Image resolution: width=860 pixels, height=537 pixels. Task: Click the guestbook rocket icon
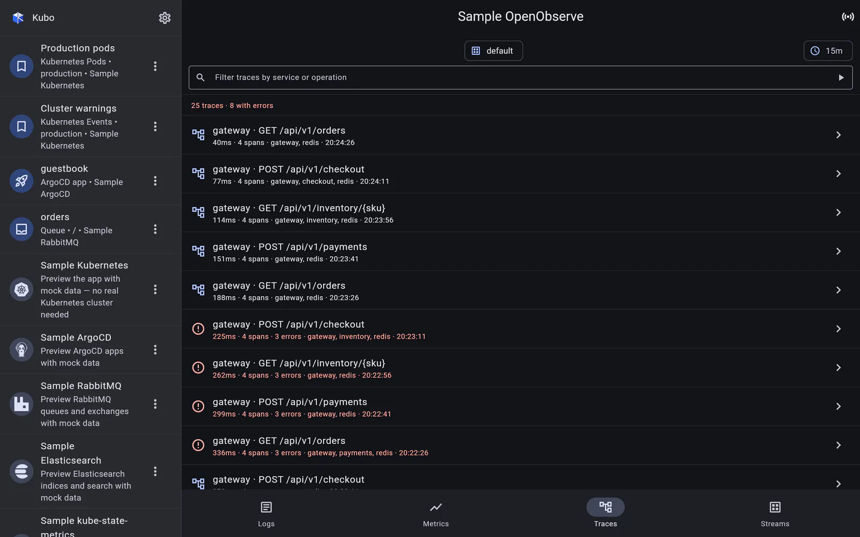tap(21, 181)
